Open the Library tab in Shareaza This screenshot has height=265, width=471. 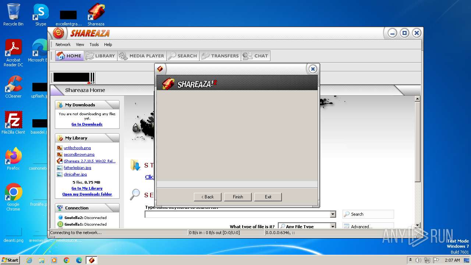(x=100, y=56)
